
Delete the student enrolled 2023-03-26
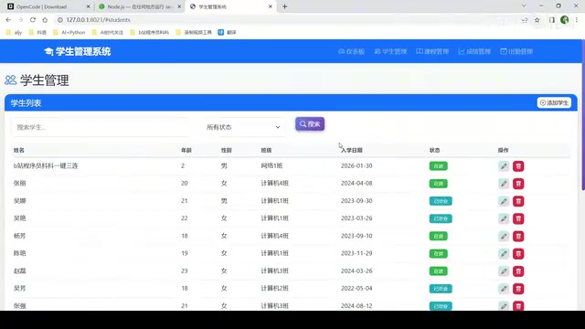coord(518,218)
